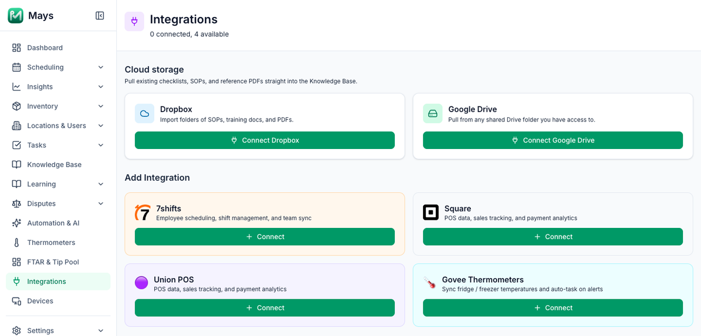Open the Dashboard page

click(58, 48)
